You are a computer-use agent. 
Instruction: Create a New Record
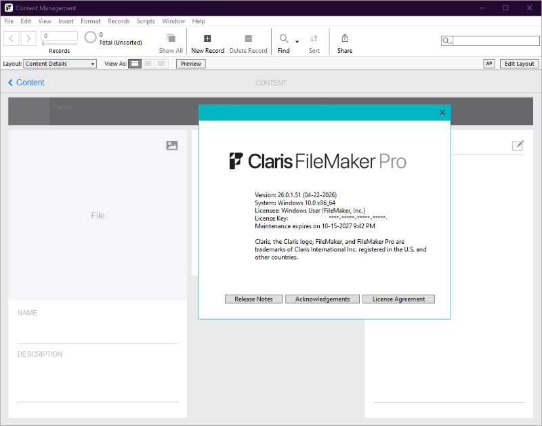[x=207, y=43]
